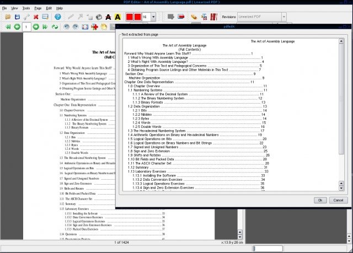Click the save floppy disk icon
This screenshot has height=253, width=353.
17,17
